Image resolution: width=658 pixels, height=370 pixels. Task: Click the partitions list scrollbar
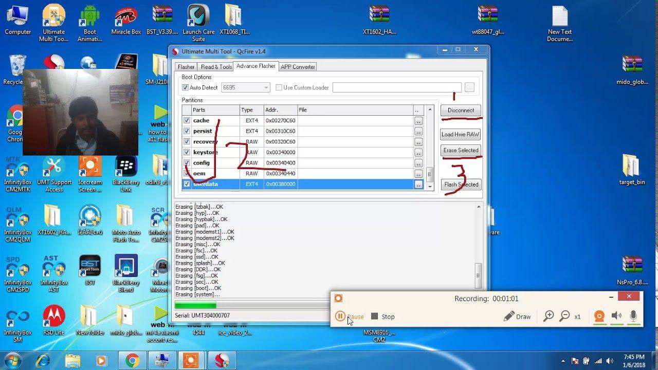click(430, 148)
